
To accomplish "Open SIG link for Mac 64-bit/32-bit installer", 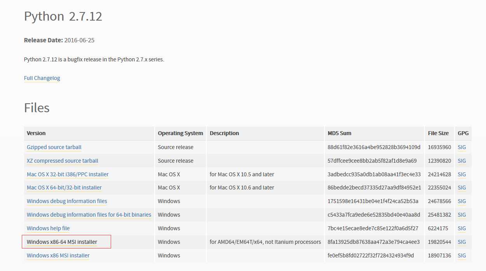I will tap(462, 188).
